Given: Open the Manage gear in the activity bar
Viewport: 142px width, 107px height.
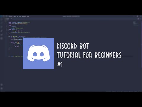Looking at the screenshot, I should point(1,89).
